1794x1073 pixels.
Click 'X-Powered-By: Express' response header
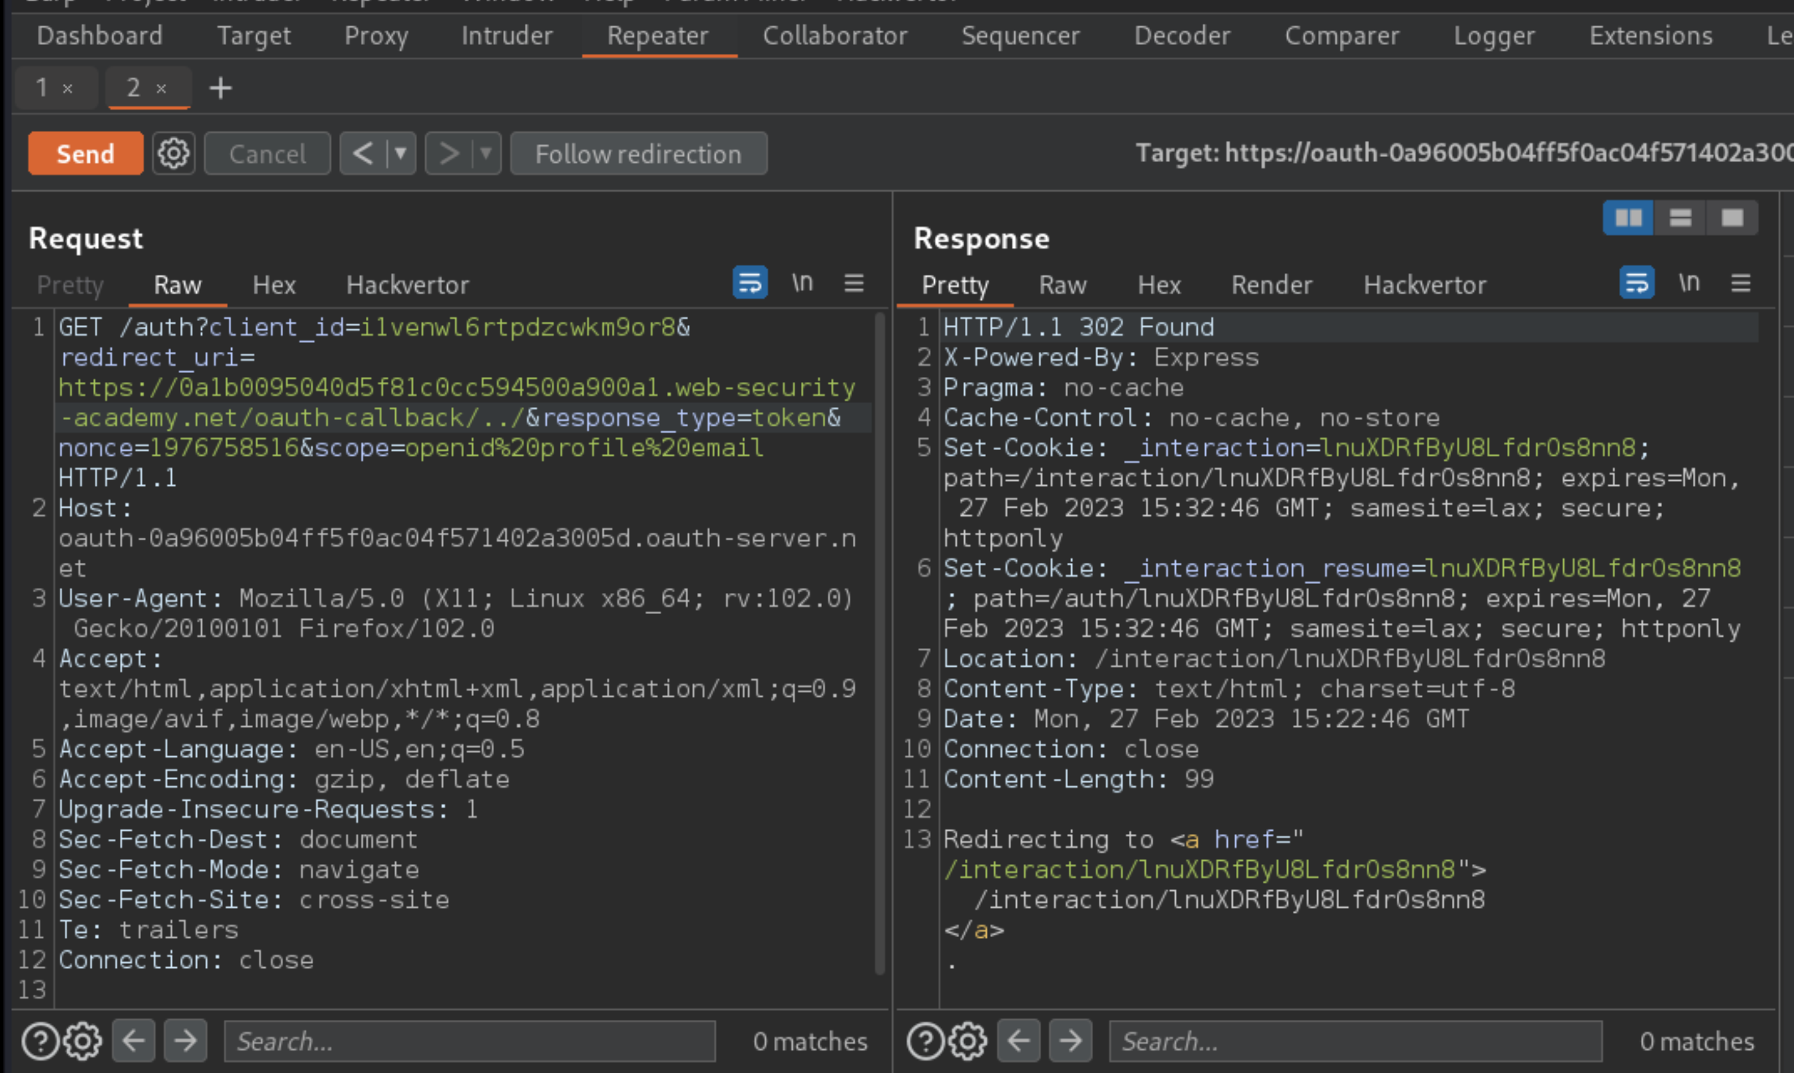[x=1101, y=357]
